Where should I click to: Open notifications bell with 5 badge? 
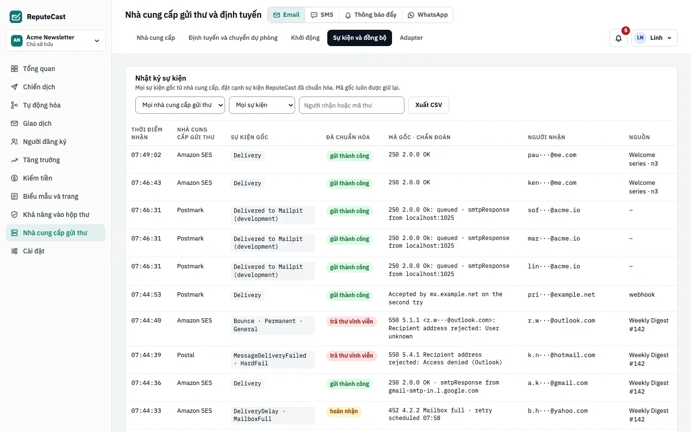click(619, 38)
